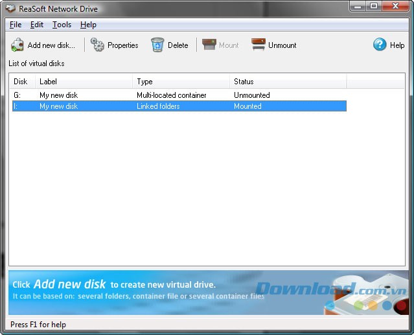This screenshot has width=414, height=335.
Task: Open the Edit menu
Action: pyautogui.click(x=37, y=25)
